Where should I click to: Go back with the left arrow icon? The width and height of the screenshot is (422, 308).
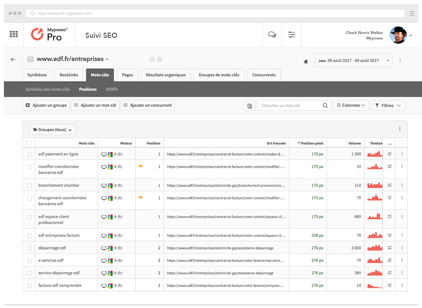(13, 59)
